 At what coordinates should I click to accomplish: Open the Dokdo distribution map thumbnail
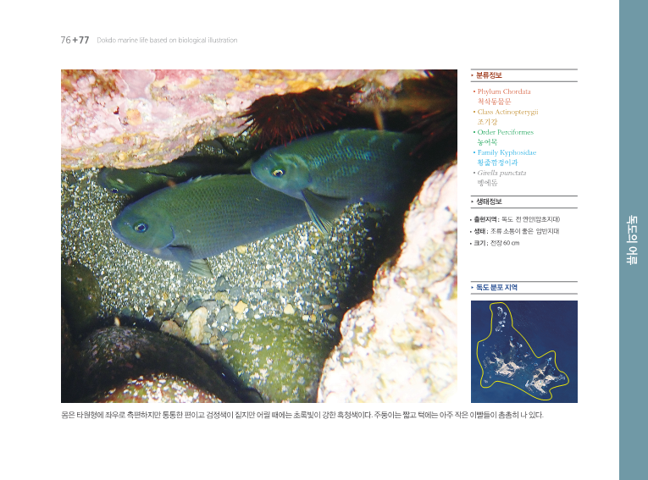point(524,351)
